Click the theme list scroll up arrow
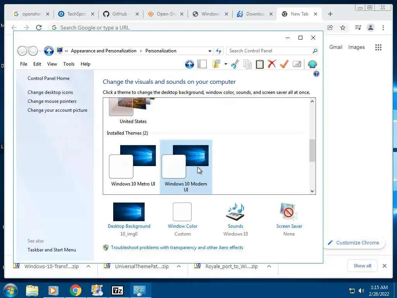397x298 pixels. click(x=312, y=101)
